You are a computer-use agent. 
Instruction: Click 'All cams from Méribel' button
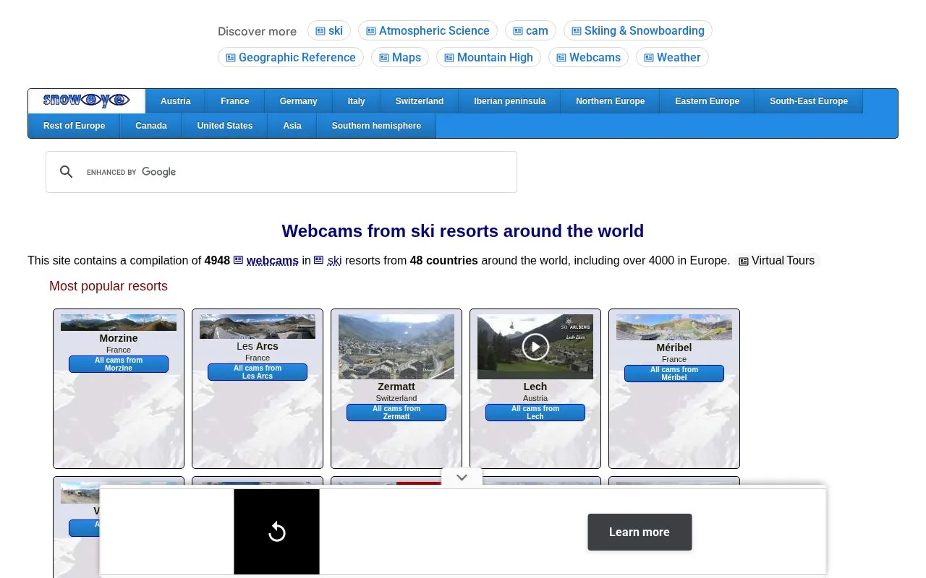click(674, 374)
